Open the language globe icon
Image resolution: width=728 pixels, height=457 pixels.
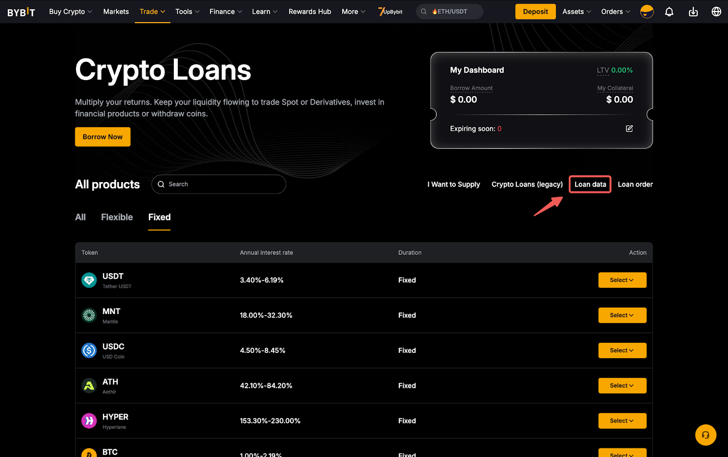click(x=716, y=12)
